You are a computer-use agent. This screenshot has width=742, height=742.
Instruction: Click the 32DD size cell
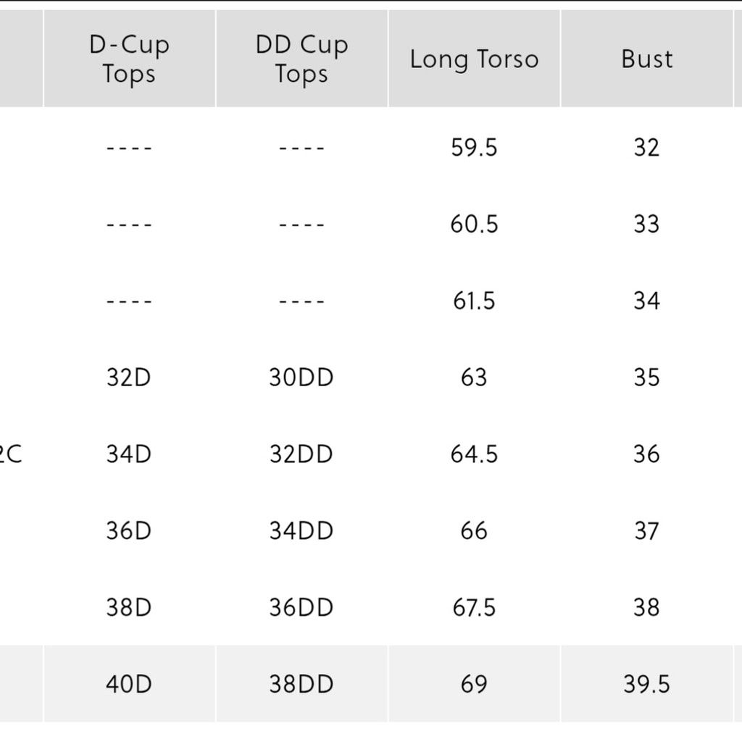[x=301, y=454]
